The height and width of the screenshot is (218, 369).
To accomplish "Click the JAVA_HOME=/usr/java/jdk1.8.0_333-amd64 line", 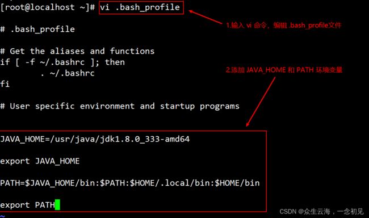I will click(95, 139).
